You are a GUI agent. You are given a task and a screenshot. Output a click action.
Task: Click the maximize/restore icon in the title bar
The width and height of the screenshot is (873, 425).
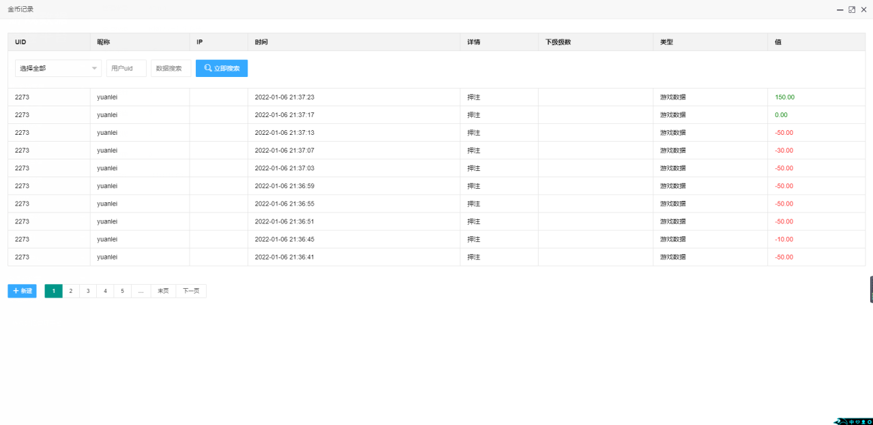point(851,10)
